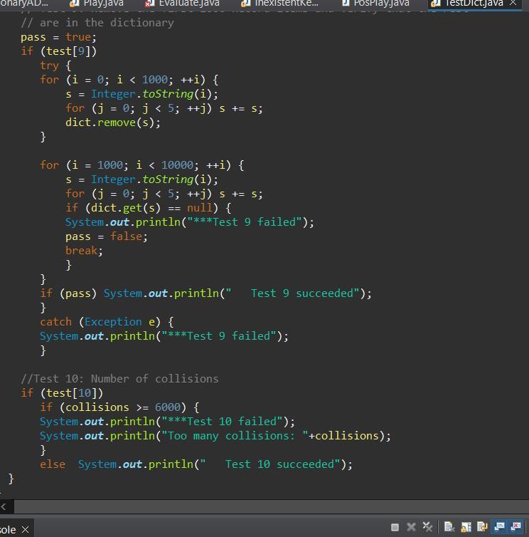Viewport: 529px width, 537px height.
Task: Remove the launch with the single gray X
Action: point(411,527)
